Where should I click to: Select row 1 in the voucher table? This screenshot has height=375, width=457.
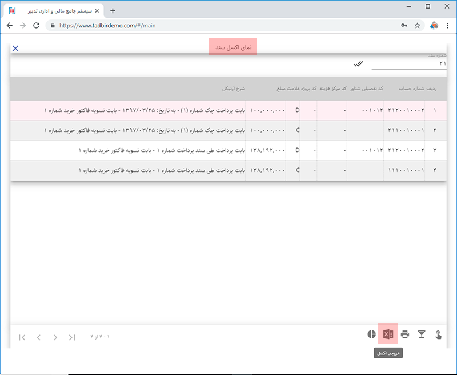coord(228,110)
